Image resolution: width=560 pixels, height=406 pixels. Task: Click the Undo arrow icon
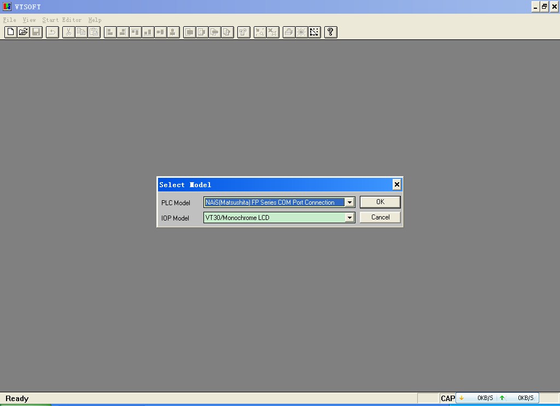52,32
